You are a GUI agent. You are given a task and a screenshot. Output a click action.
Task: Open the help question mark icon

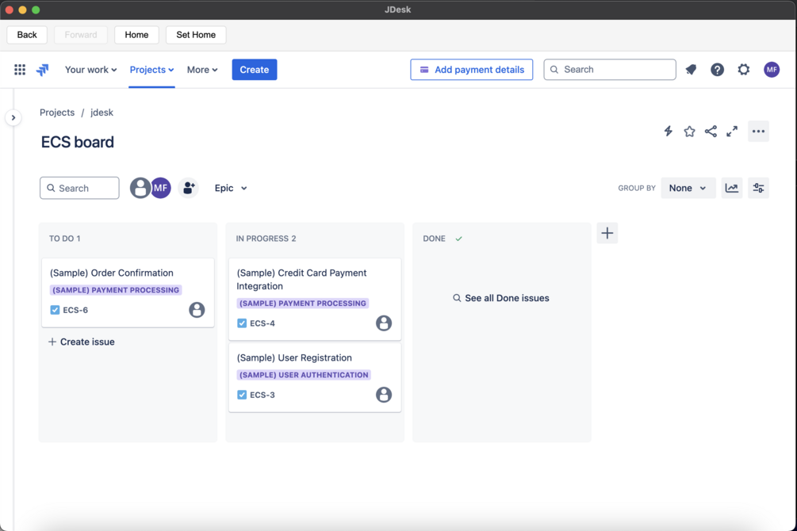(717, 70)
